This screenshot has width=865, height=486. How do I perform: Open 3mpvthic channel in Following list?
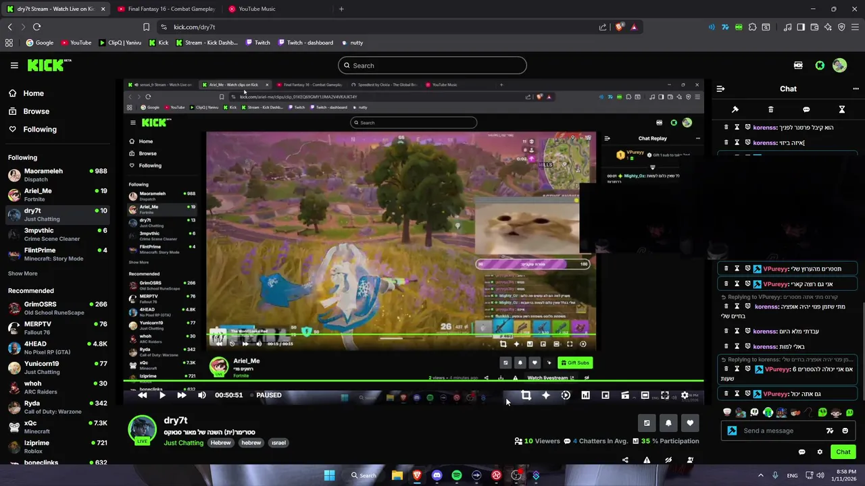click(57, 234)
